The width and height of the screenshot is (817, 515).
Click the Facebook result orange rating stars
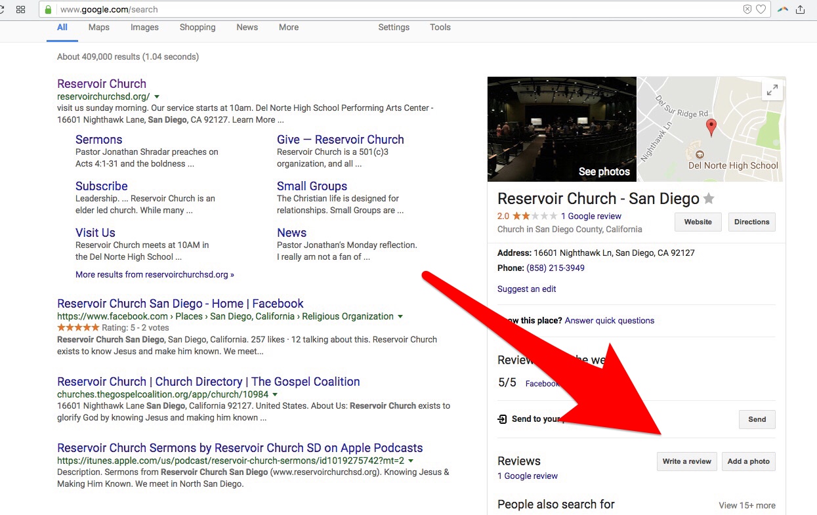click(x=79, y=327)
